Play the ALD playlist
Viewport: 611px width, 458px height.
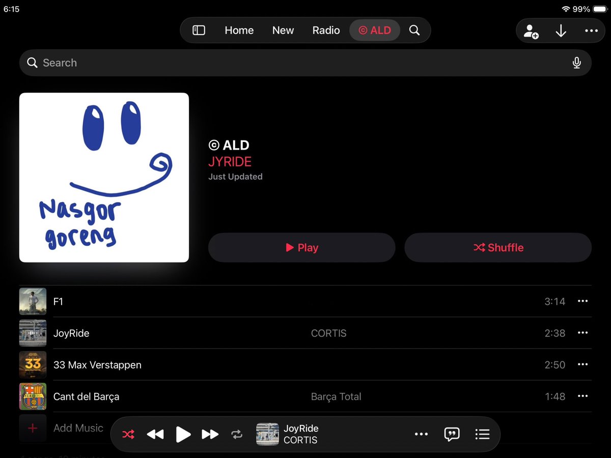click(x=301, y=248)
